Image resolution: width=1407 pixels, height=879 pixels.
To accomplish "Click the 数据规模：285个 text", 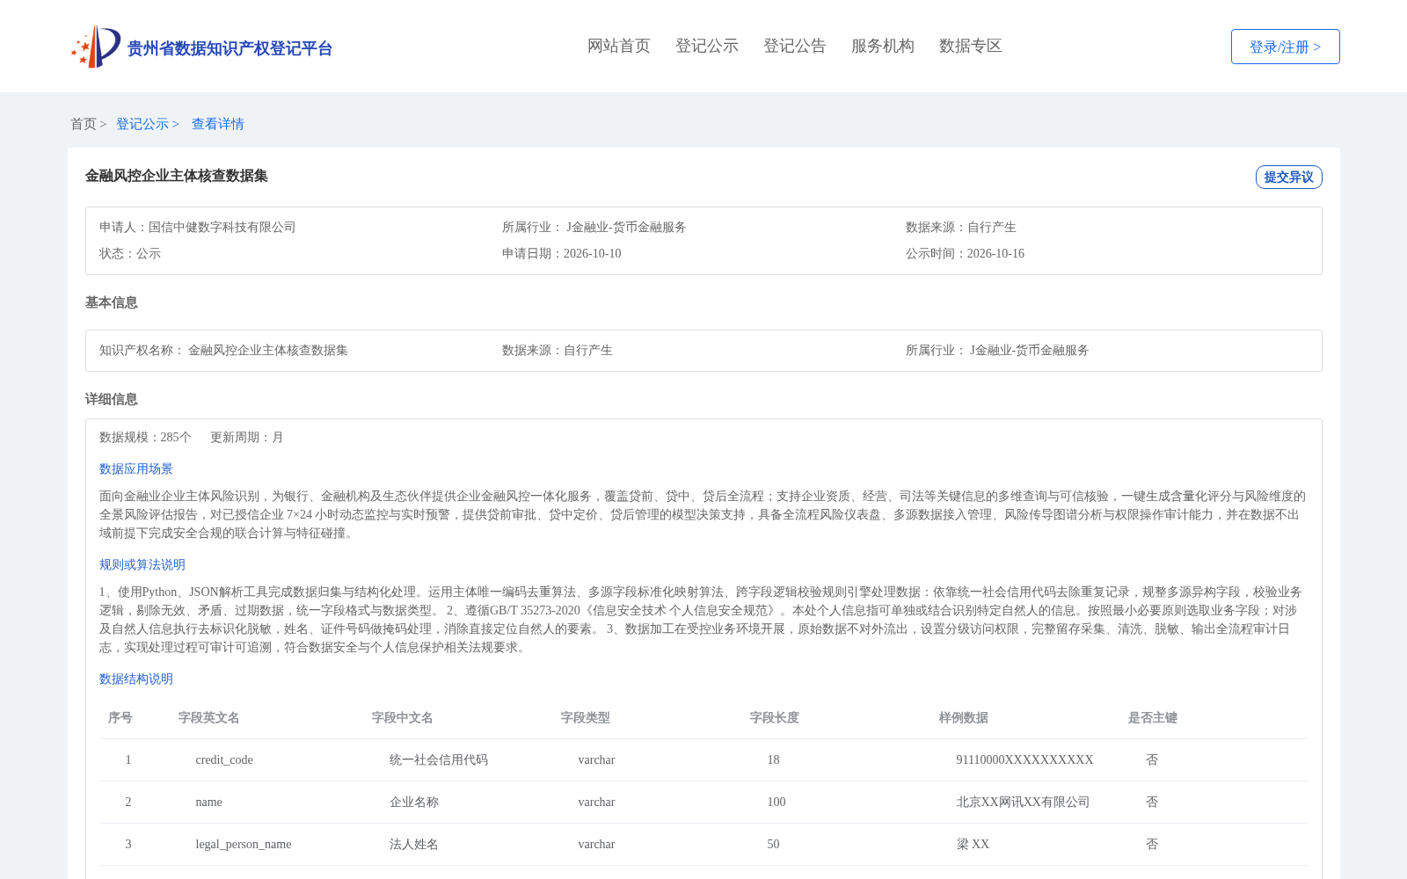I will 145,437.
